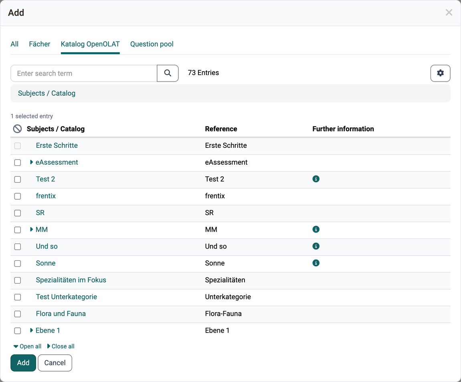Open the frentix entry link

(x=46, y=196)
